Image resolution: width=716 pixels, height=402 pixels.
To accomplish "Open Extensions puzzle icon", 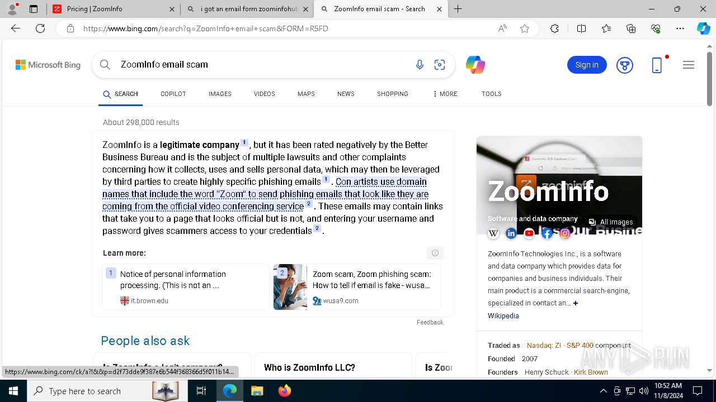I will click(554, 28).
